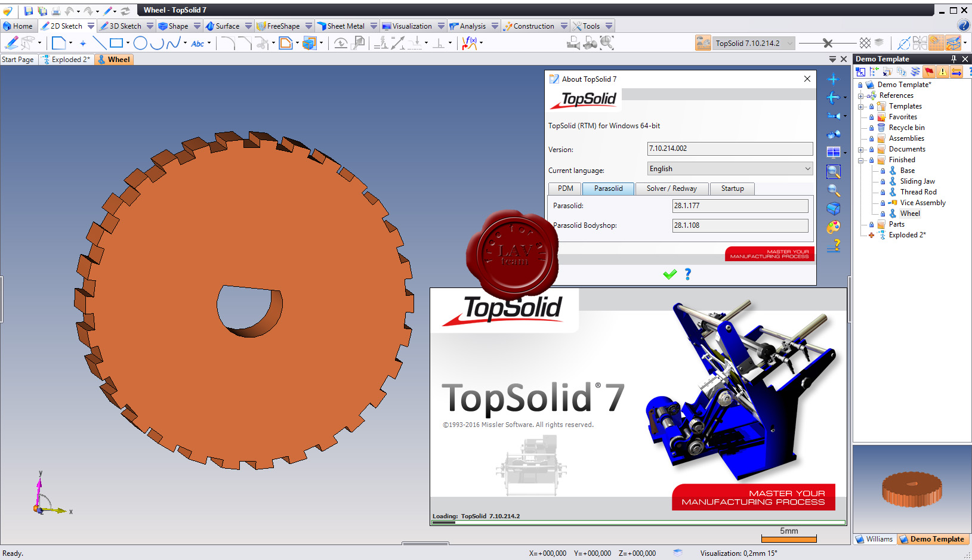This screenshot has width=972, height=560.
Task: Click the Favorites folder in tree
Action: pyautogui.click(x=903, y=117)
